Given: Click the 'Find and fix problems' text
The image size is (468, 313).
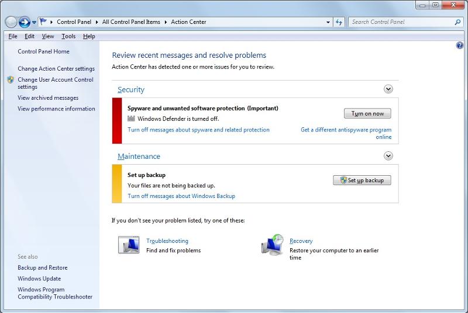Looking at the screenshot, I should 173,251.
